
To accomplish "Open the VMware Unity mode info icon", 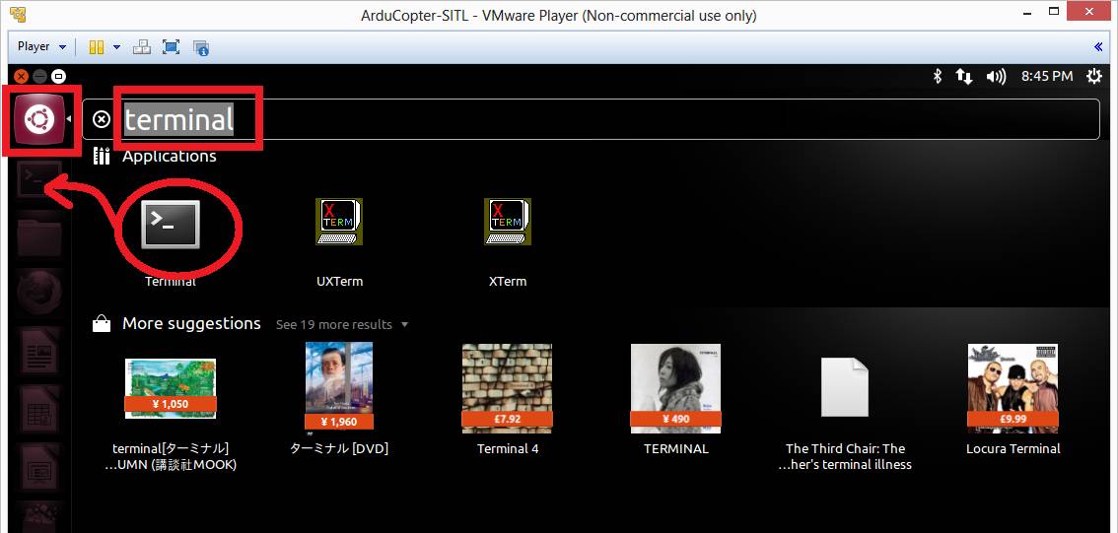I will pyautogui.click(x=201, y=46).
